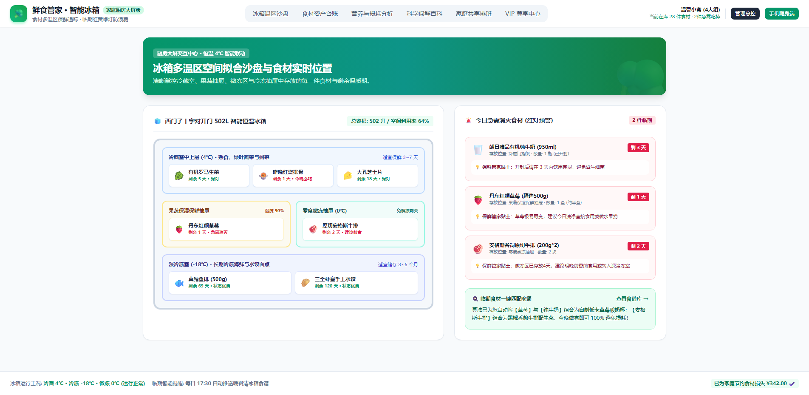The image size is (809, 395).
Task: Click 果蔬保湿保鲜抽屉 zone heading
Action: pyautogui.click(x=189, y=211)
